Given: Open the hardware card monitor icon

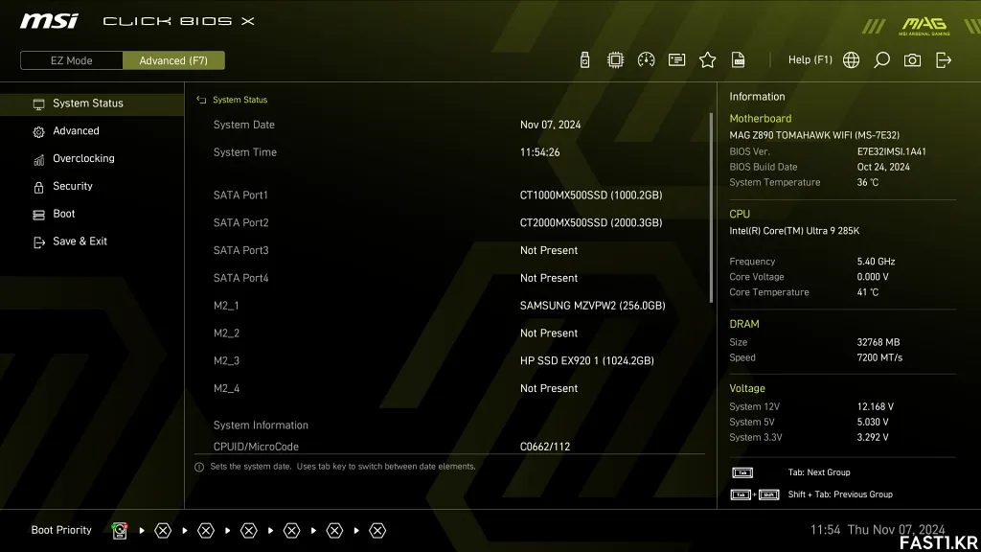Looking at the screenshot, I should [676, 60].
